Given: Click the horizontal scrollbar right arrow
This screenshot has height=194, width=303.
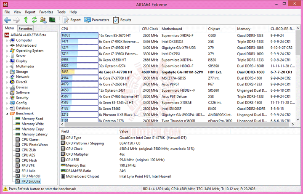Looking at the screenshot, I should pos(293,124).
